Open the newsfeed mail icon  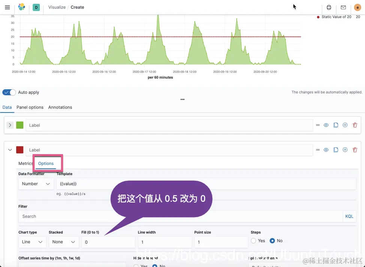click(x=343, y=7)
